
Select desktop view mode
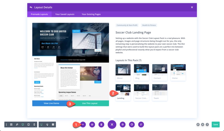23,124
